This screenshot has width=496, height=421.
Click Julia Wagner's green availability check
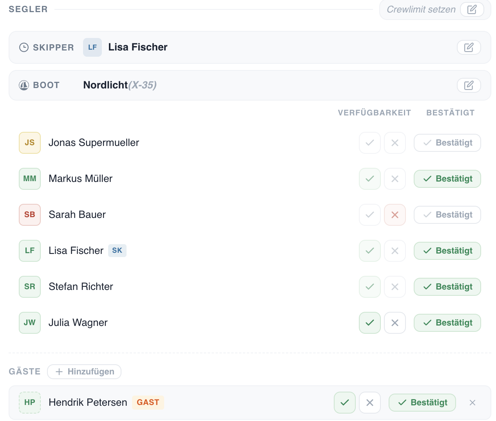369,323
